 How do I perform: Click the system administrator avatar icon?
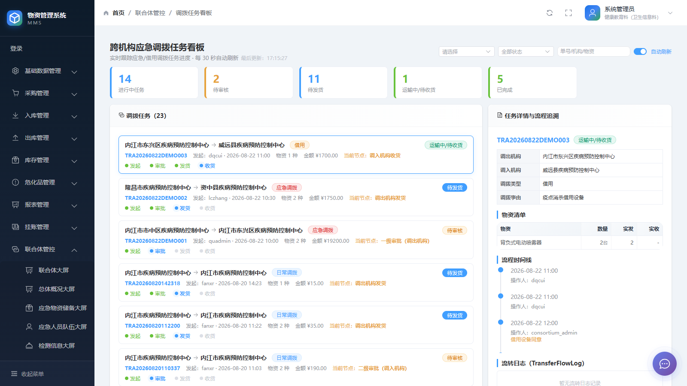point(593,13)
